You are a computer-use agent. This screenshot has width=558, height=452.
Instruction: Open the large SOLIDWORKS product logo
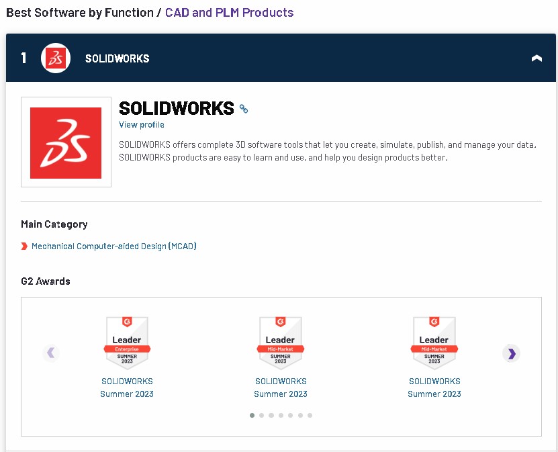(66, 142)
